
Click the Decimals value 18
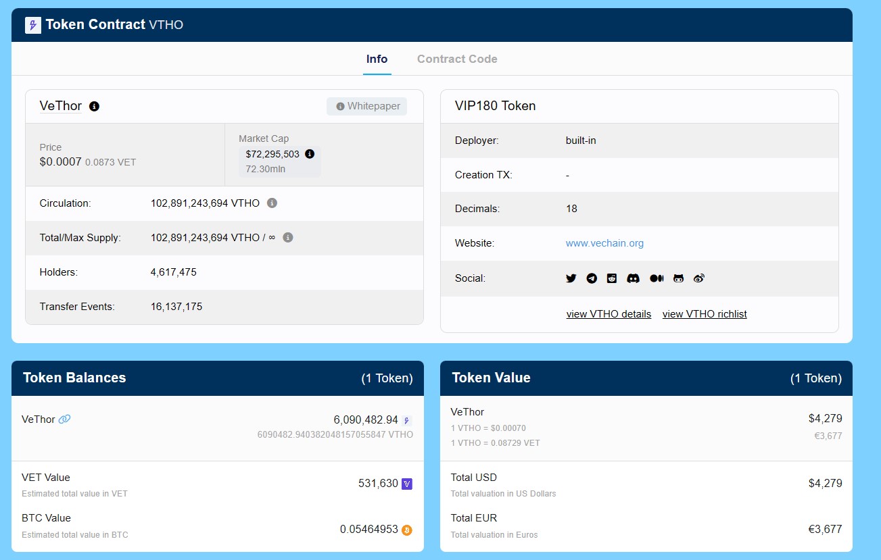571,209
